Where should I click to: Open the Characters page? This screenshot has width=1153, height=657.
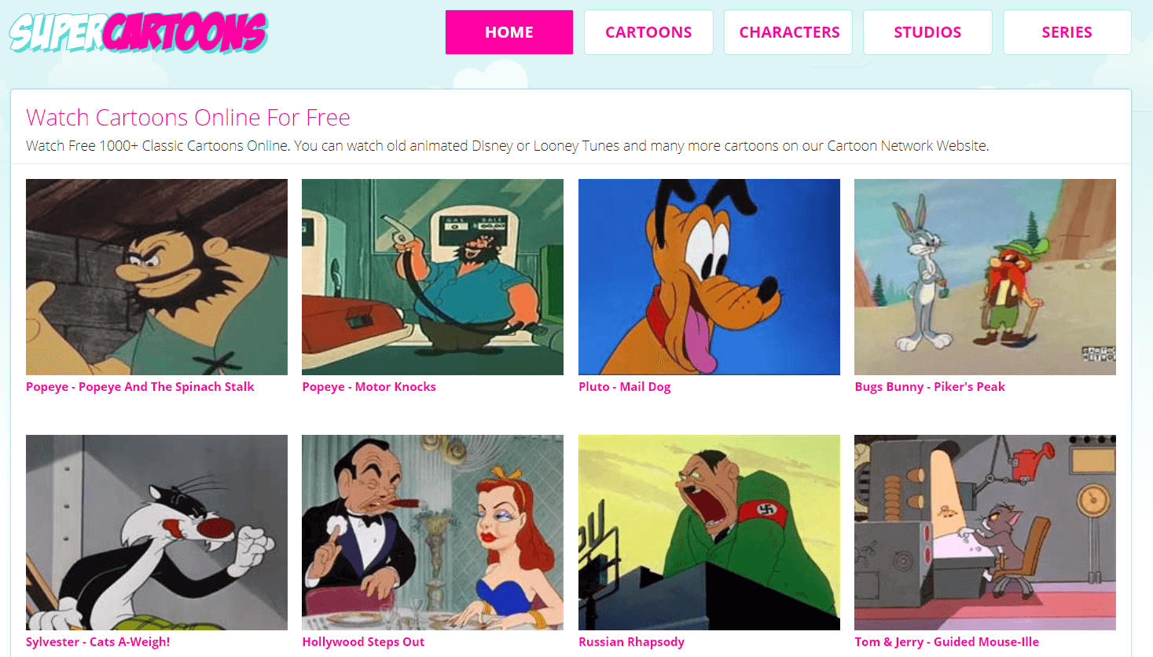(x=788, y=32)
